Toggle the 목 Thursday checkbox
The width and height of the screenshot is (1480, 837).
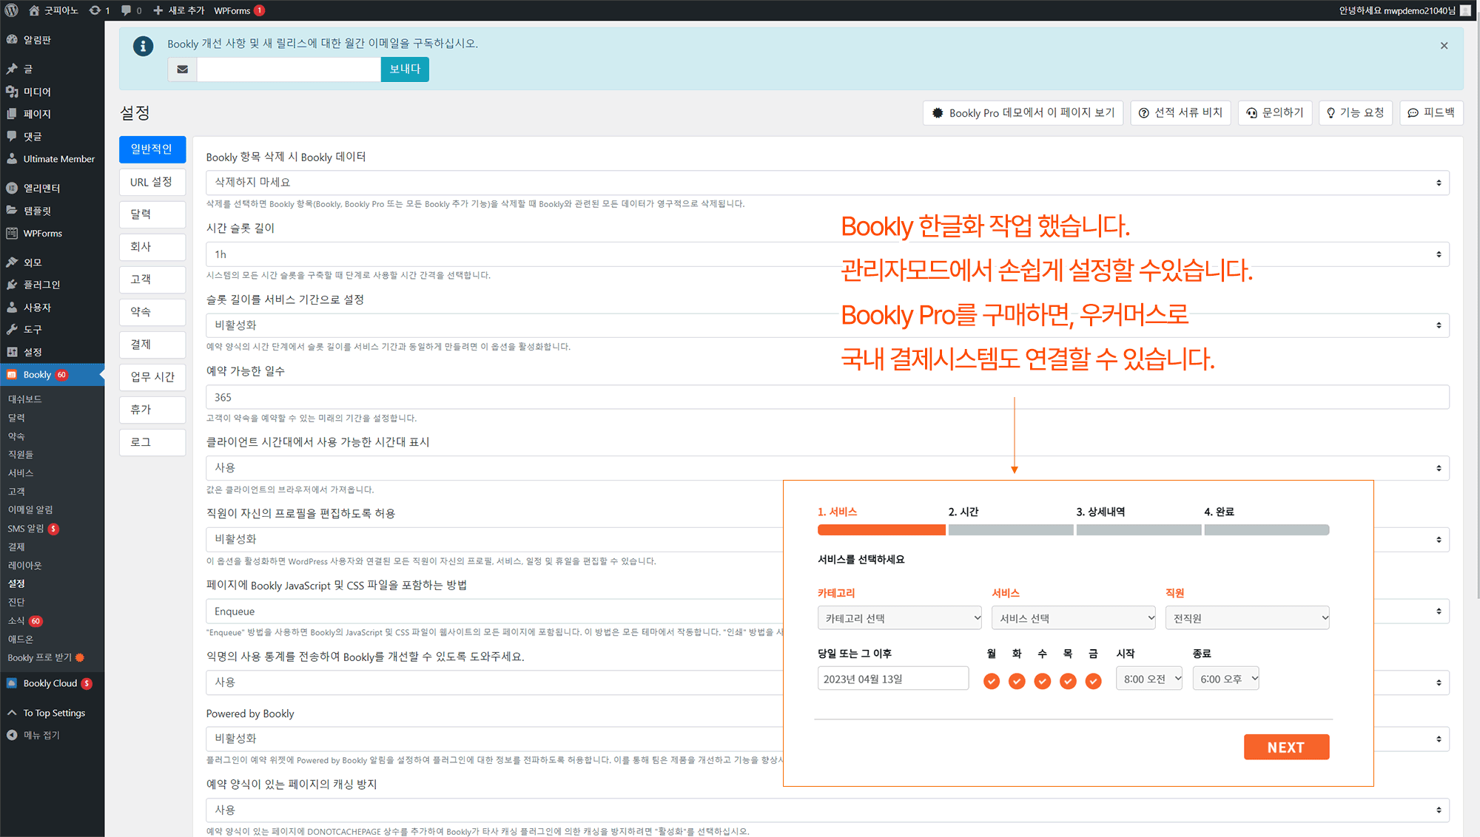tap(1068, 681)
